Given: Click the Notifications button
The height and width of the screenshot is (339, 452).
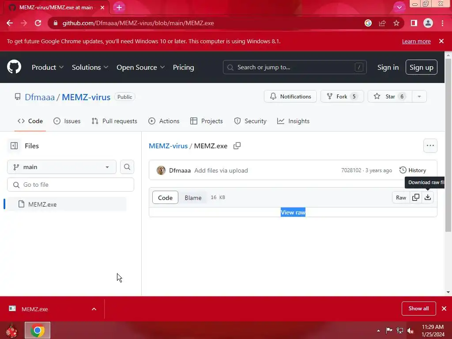Looking at the screenshot, I should (290, 97).
